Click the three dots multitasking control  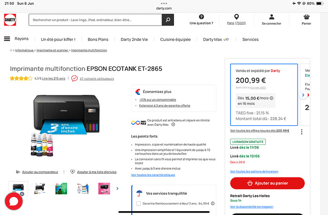tap(164, 3)
